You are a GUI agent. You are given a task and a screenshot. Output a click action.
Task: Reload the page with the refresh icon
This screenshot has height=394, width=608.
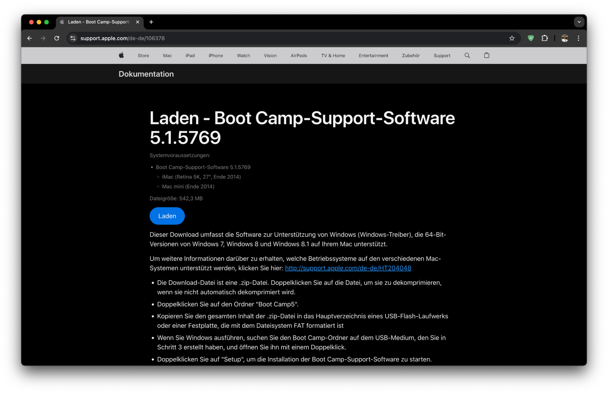[57, 38]
